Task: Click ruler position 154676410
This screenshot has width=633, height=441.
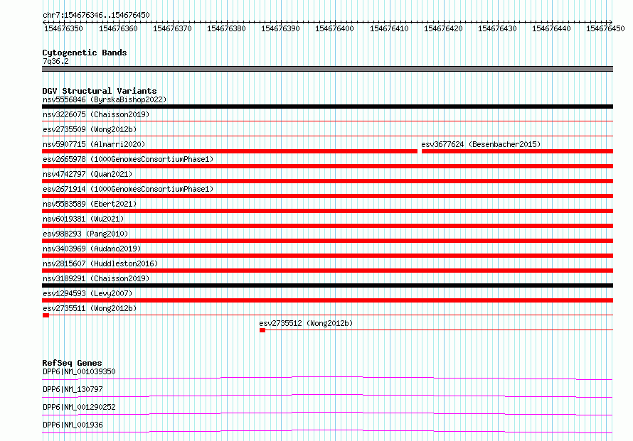Action: point(389,28)
